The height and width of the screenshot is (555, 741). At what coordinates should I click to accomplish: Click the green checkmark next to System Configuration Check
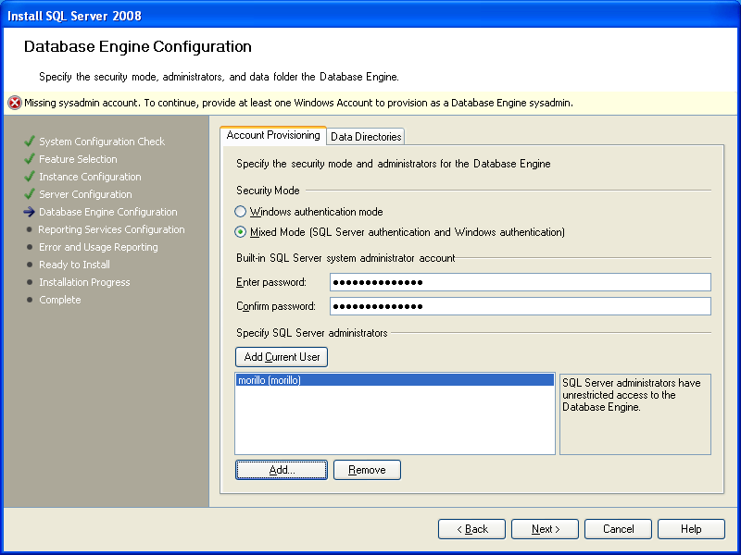coord(30,142)
